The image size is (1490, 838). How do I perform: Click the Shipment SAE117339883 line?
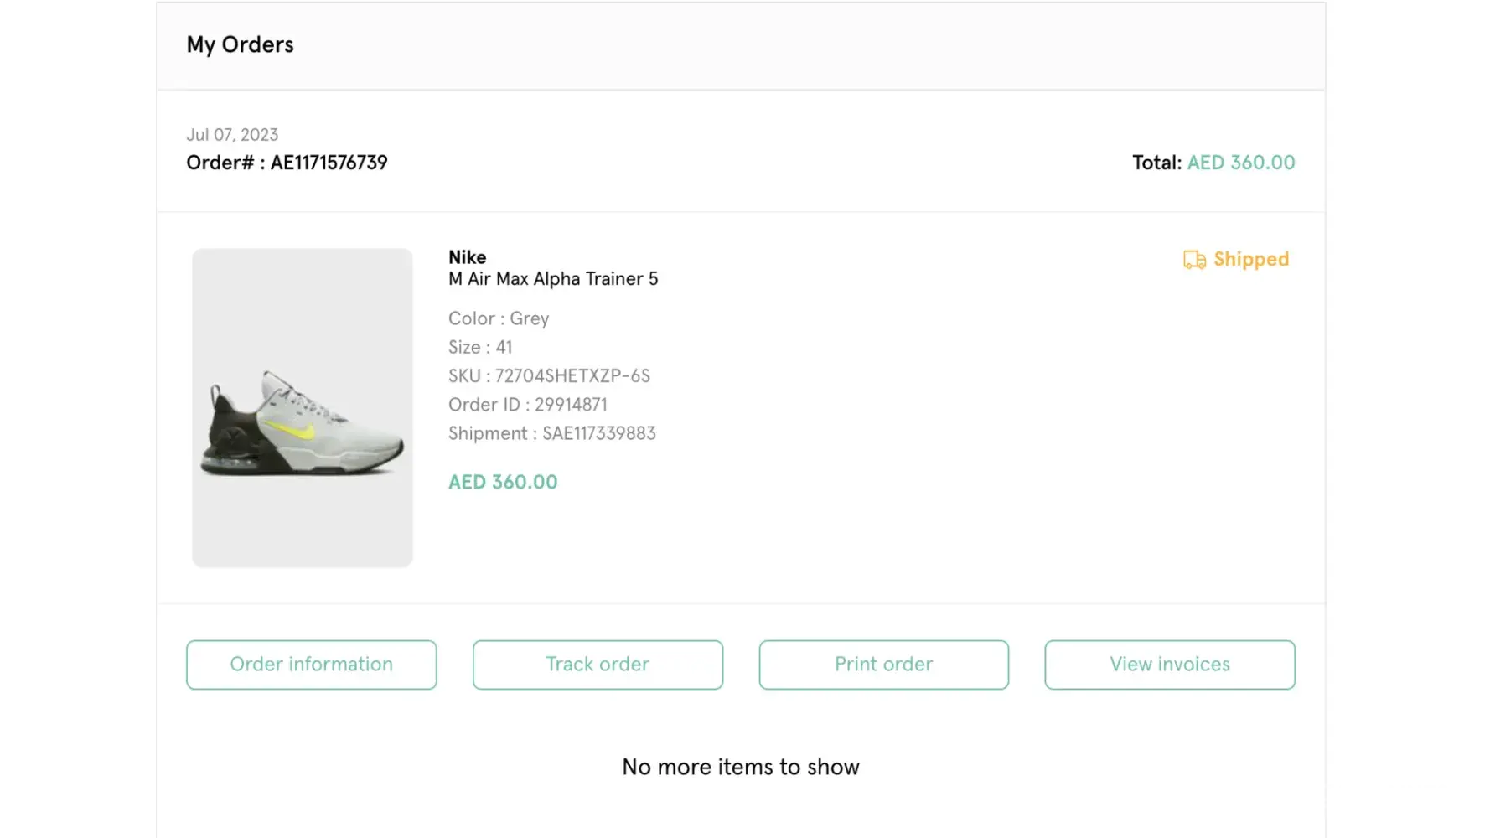click(551, 433)
